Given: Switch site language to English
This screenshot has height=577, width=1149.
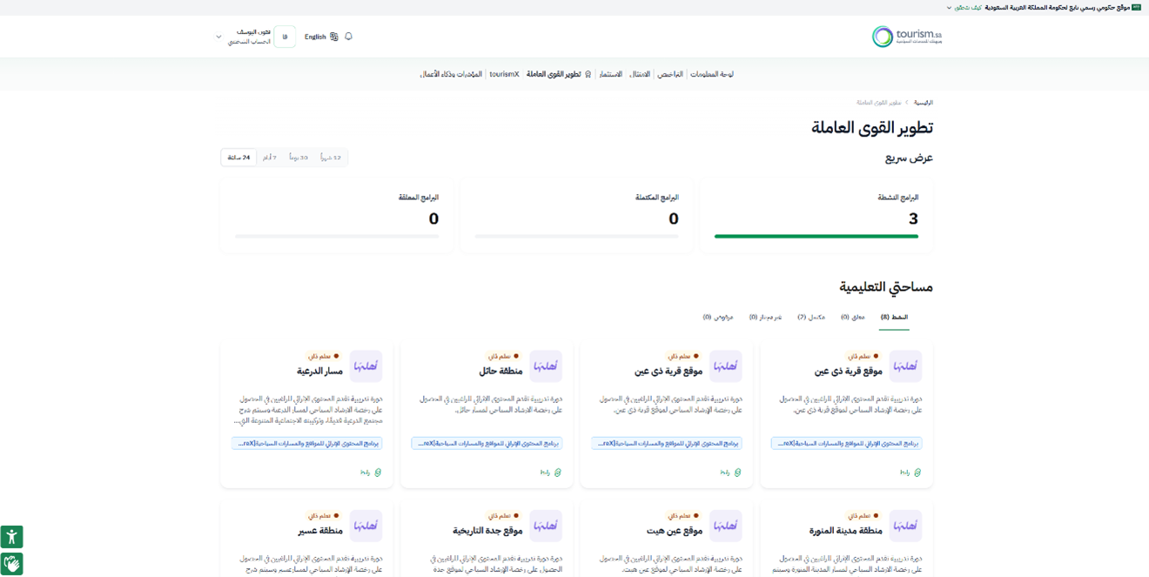Looking at the screenshot, I should [x=315, y=37].
